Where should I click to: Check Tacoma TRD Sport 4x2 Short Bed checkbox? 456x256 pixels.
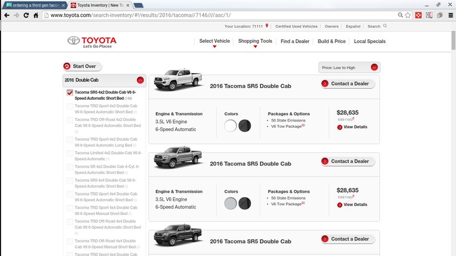click(70, 107)
